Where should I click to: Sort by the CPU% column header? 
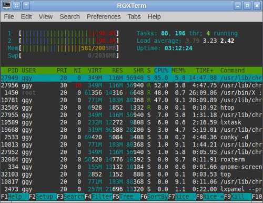[x=161, y=71]
